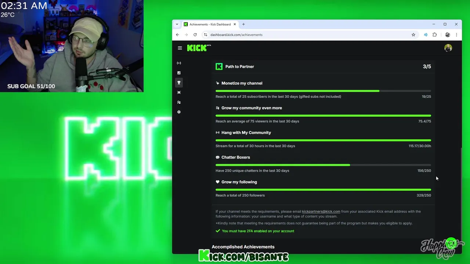Image resolution: width=470 pixels, height=264 pixels.
Task: Click the Path to Partner Kick icon
Action: [x=219, y=66]
